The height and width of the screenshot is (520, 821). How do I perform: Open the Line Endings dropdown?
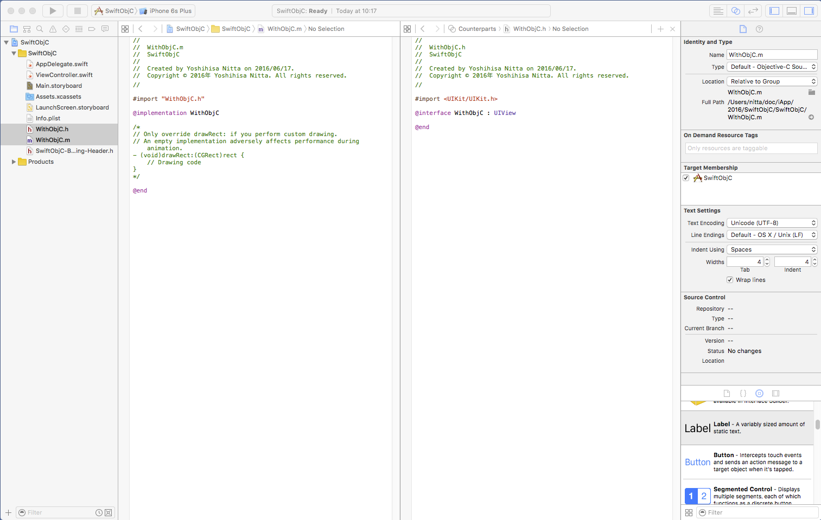[772, 235]
